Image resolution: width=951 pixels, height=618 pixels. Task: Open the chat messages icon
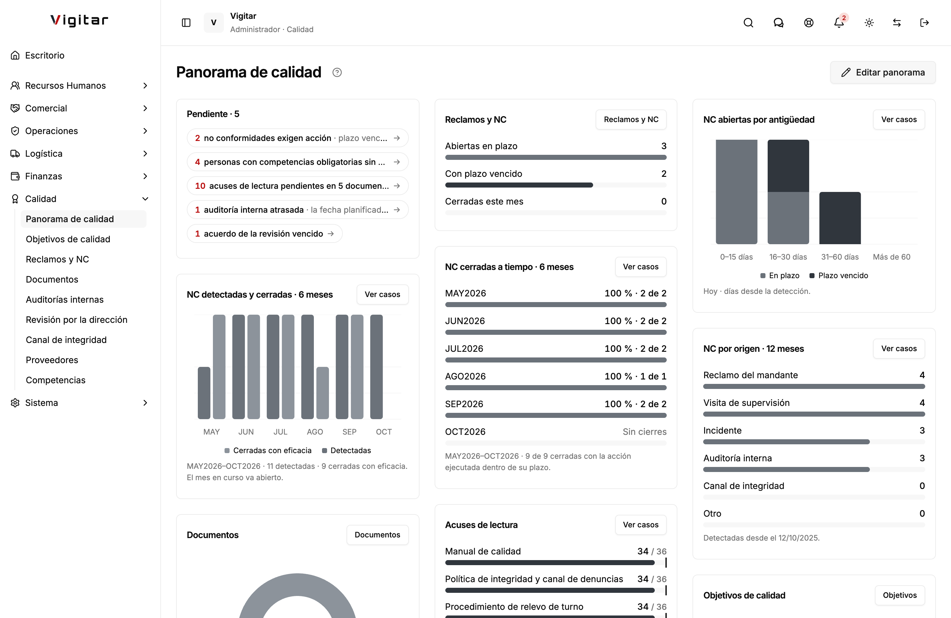pos(778,23)
